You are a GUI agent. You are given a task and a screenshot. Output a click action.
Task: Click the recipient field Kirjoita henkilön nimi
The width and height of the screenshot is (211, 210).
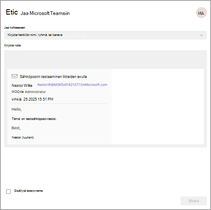[x=105, y=35]
